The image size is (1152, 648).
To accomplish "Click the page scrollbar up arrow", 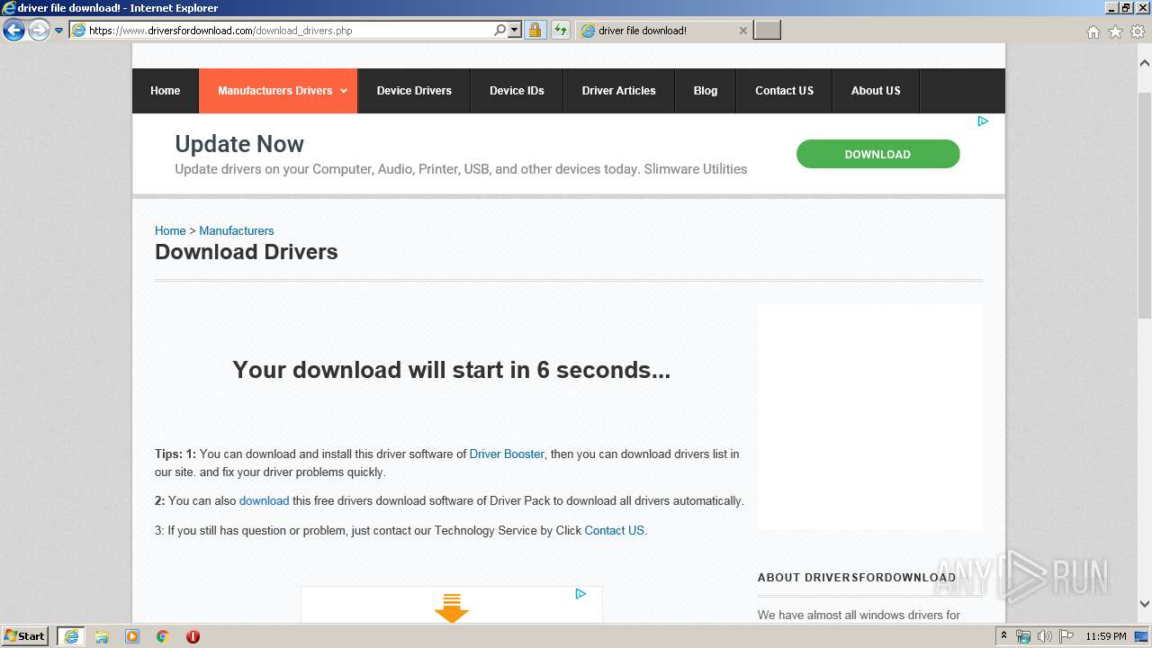I will pyautogui.click(x=1145, y=64).
